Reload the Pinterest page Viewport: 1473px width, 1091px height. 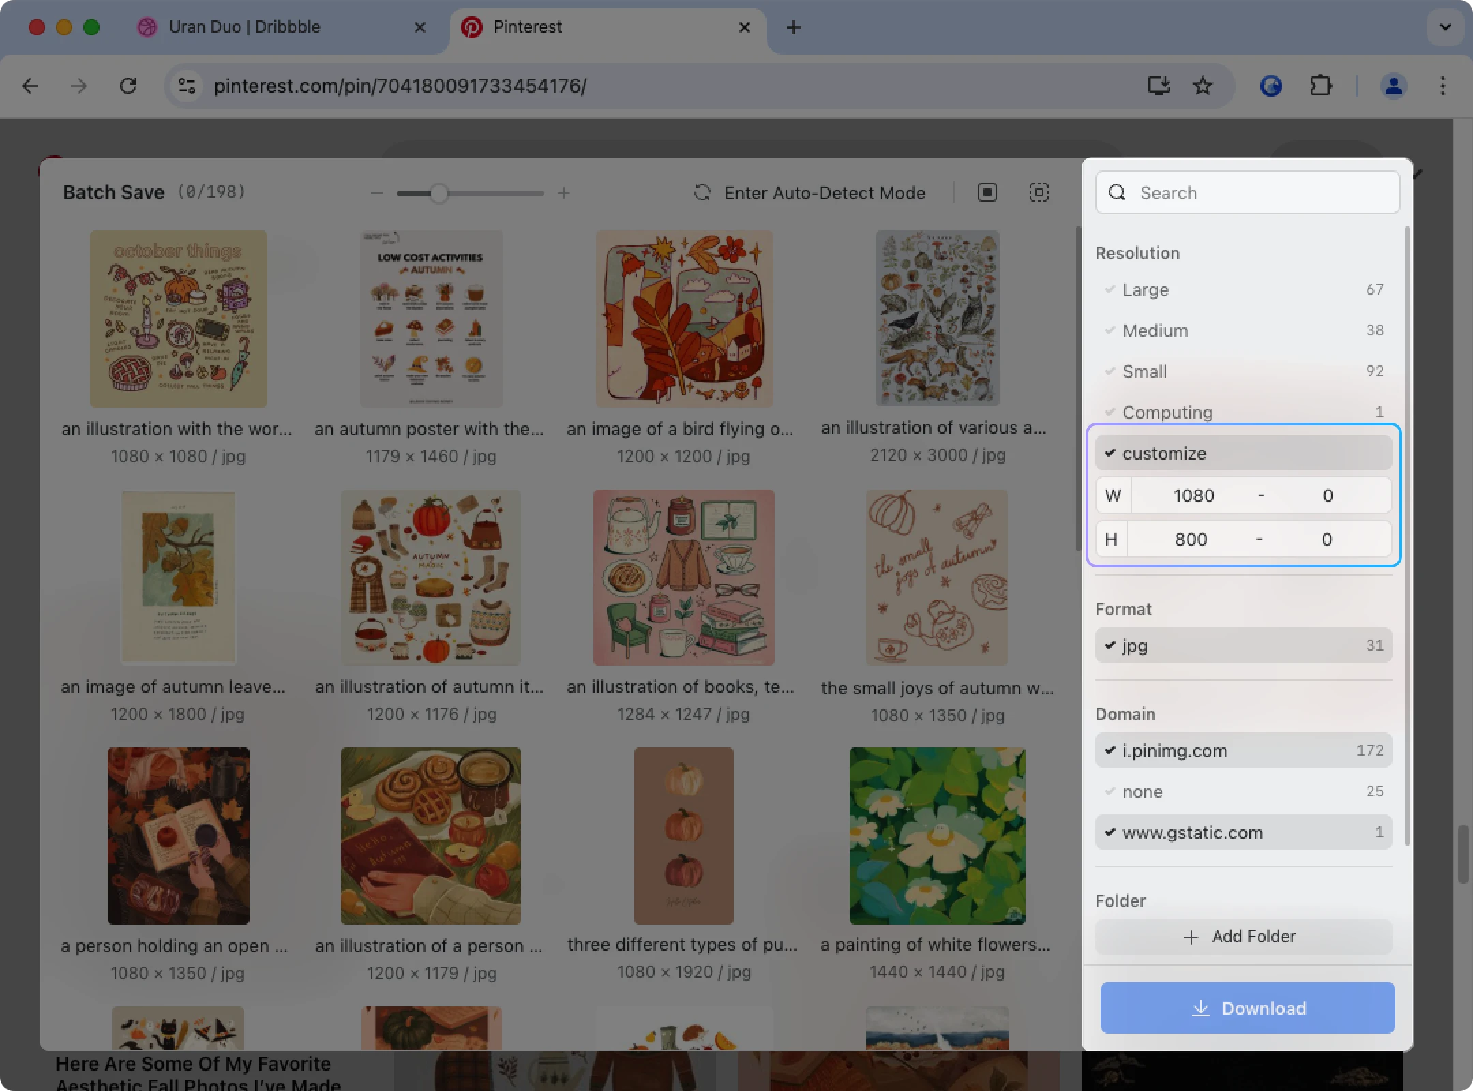[128, 86]
